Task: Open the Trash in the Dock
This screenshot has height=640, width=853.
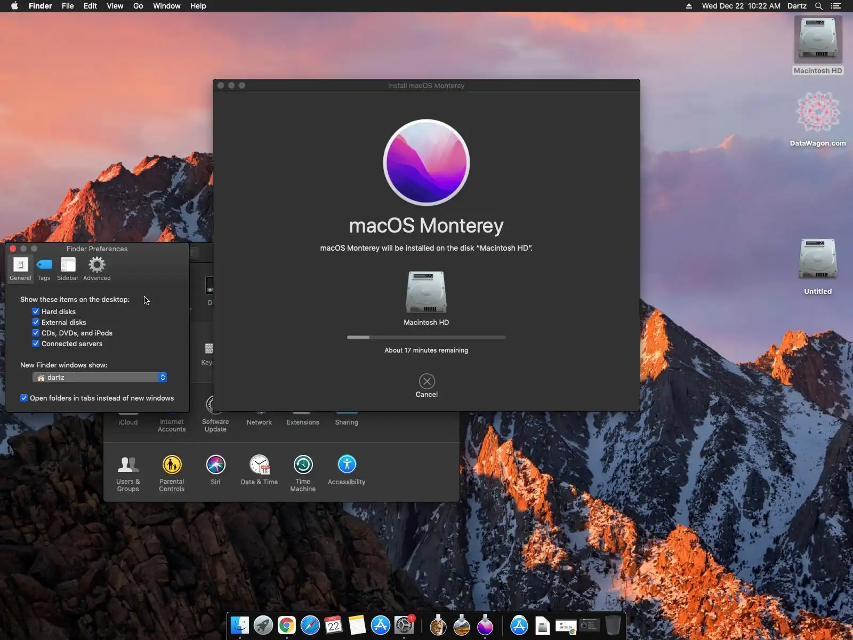Action: (x=613, y=625)
